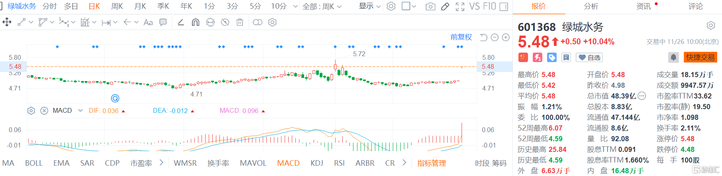722x176 pixels.
Task: Expand more main indicators after 市盈率
Action: click(161, 163)
